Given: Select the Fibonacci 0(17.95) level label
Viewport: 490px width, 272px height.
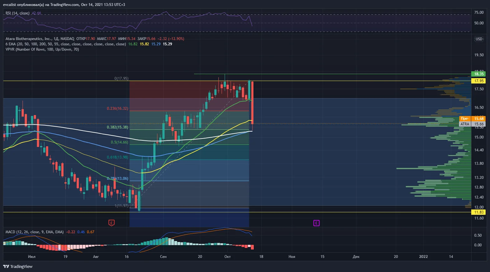Looking at the screenshot, I should [x=121, y=78].
